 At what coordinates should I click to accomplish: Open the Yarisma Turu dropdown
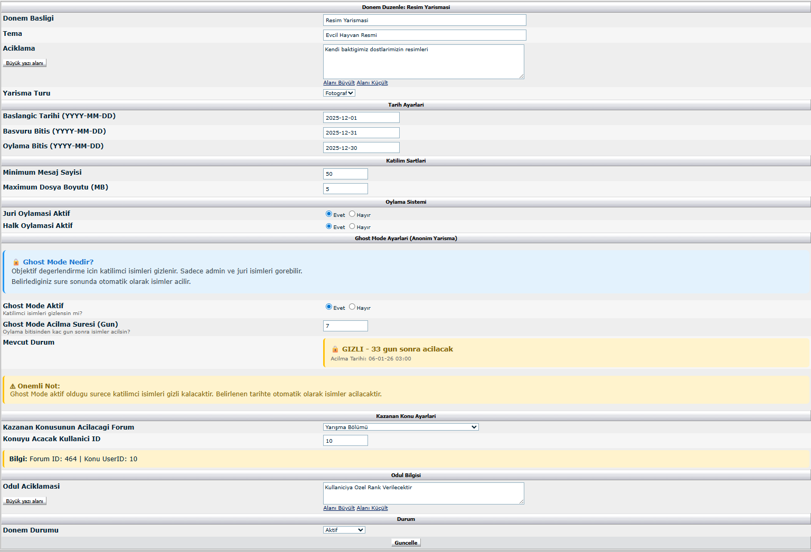tap(339, 93)
